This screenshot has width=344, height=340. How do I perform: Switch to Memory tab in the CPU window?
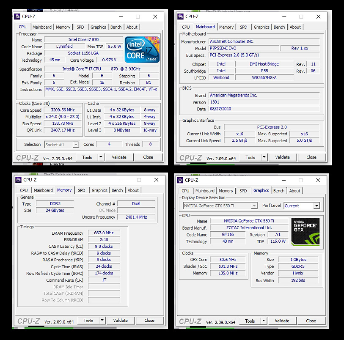pyautogui.click(x=63, y=27)
